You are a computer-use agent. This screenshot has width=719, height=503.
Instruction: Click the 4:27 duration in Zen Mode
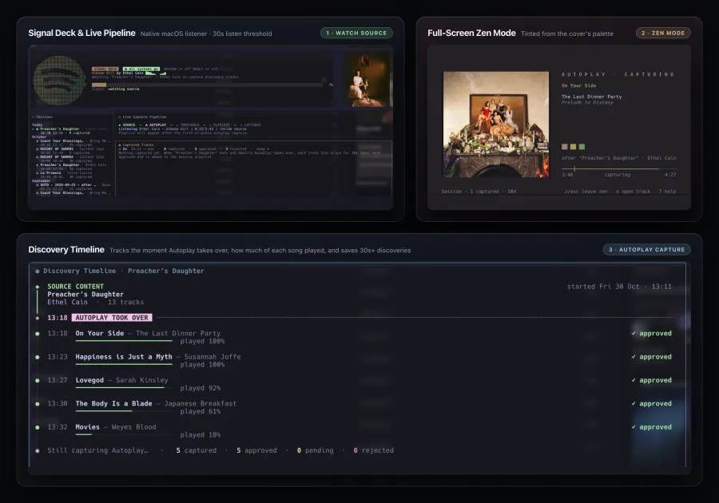point(670,175)
